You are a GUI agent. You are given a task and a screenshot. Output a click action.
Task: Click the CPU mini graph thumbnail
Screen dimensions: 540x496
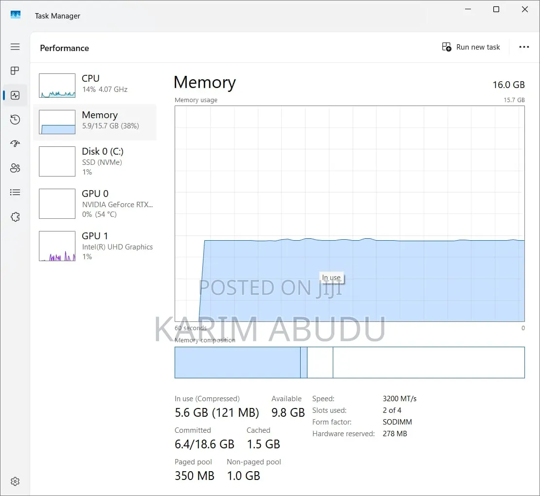pos(57,86)
